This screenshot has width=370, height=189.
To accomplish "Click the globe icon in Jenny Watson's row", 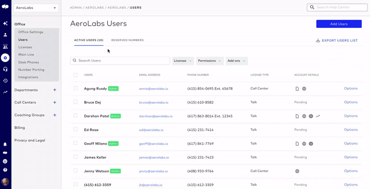I will click(x=297, y=171).
